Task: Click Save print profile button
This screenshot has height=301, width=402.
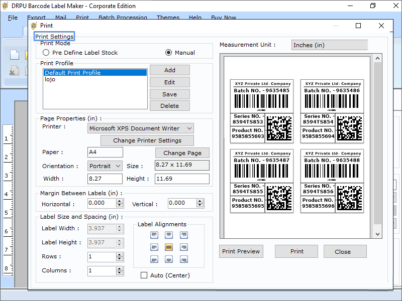Action: (170, 94)
